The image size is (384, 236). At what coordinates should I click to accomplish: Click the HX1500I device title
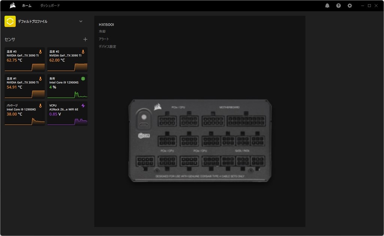point(106,24)
